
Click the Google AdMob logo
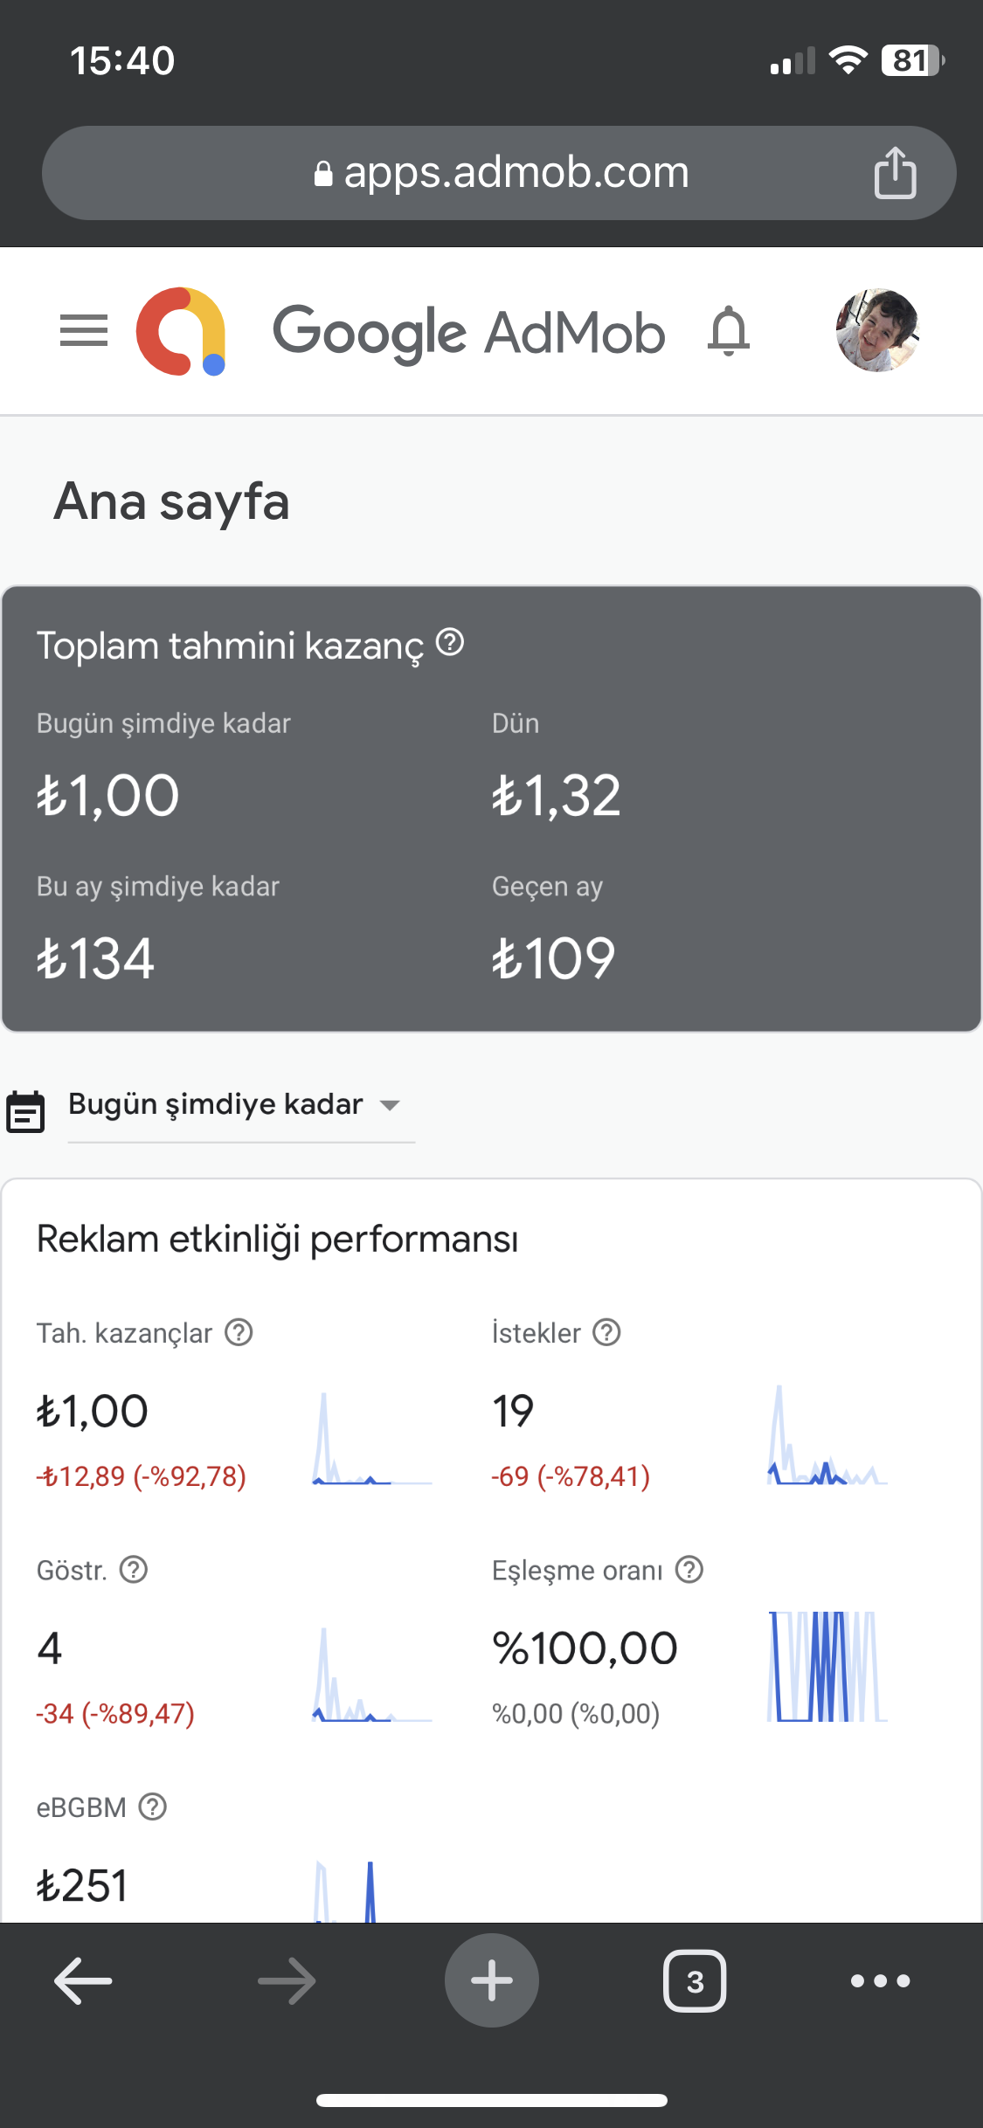coord(401,332)
